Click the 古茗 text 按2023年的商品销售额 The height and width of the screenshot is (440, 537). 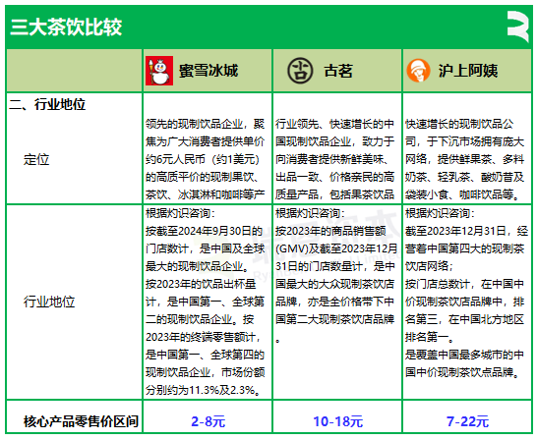(330, 231)
